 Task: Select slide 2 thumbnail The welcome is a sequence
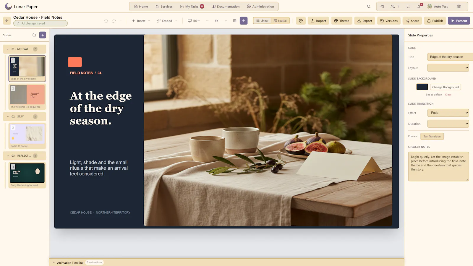pyautogui.click(x=27, y=97)
